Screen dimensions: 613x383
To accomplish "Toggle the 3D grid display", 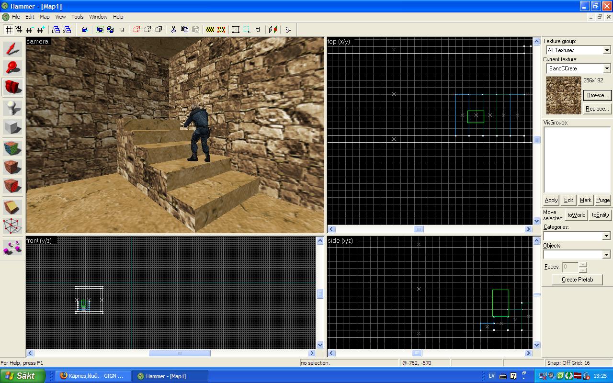I will point(19,29).
